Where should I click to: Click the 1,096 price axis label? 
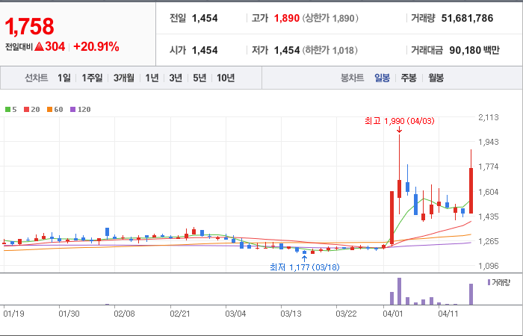click(x=489, y=266)
